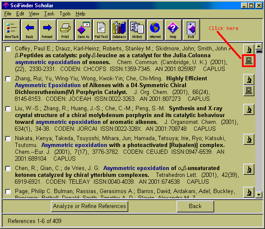Viewport: 265px width, 229px height.
Task: Print references using the Print icon
Action: (65, 30)
